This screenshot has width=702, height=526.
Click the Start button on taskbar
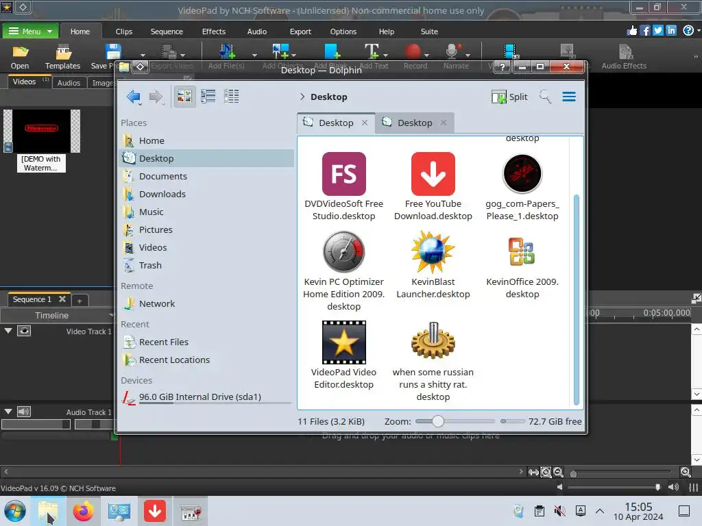click(15, 511)
